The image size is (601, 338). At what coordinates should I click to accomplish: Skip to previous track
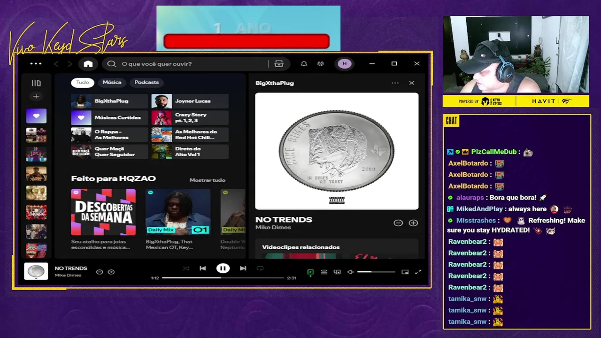click(203, 269)
